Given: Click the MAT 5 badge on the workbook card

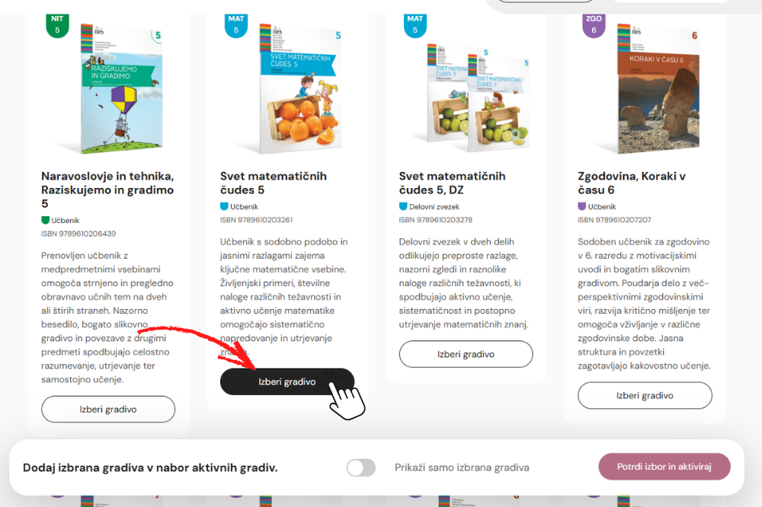Looking at the screenshot, I should pos(415,25).
